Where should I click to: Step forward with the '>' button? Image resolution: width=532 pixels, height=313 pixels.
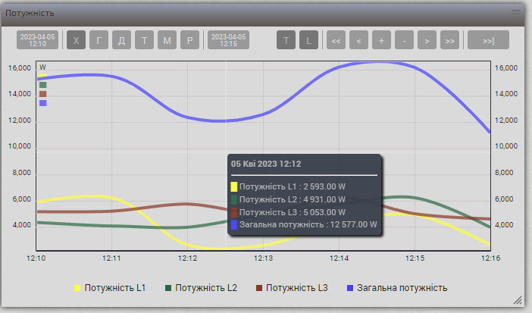pos(427,40)
